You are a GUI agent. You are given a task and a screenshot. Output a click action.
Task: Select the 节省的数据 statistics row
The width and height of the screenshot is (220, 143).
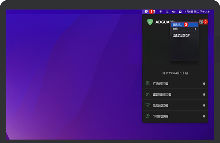tap(175, 116)
